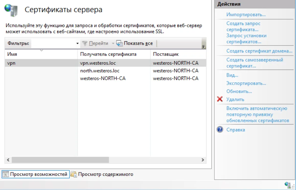Image resolution: width=296 pixels, height=190 pixels.
Task: Select westeros-NORTH-CA in the Получатель сертификата column
Action: (x=103, y=78)
